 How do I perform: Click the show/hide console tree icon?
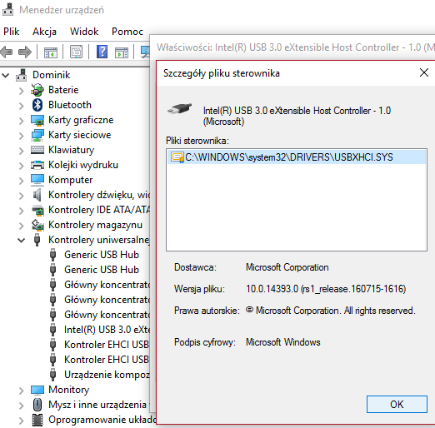(51, 52)
